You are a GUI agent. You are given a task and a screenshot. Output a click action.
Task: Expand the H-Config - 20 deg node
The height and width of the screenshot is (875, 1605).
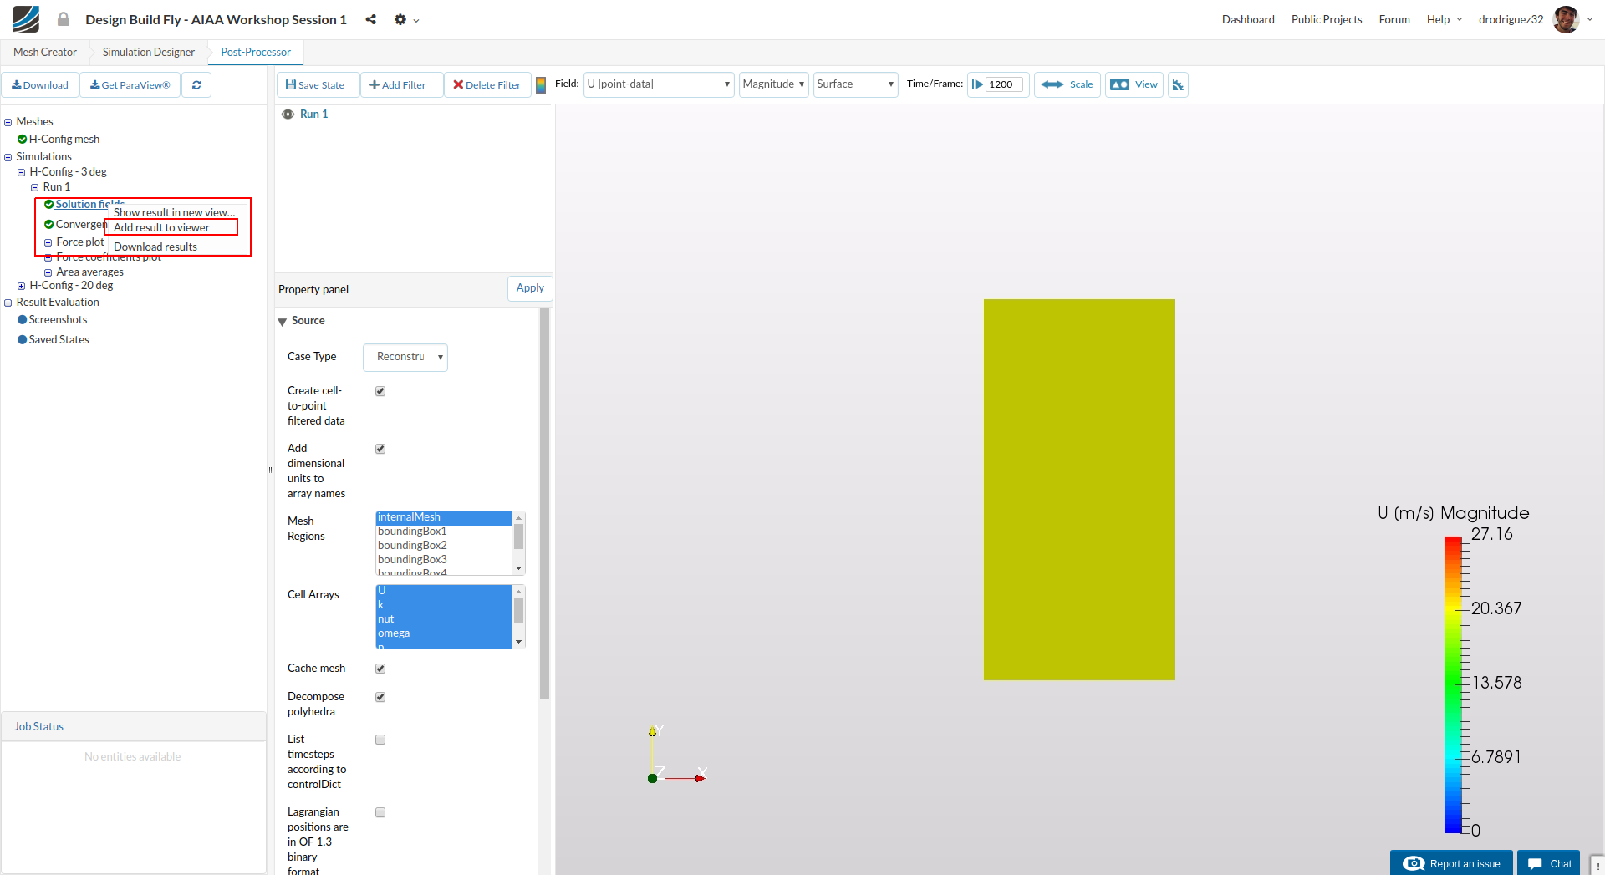[x=21, y=286]
